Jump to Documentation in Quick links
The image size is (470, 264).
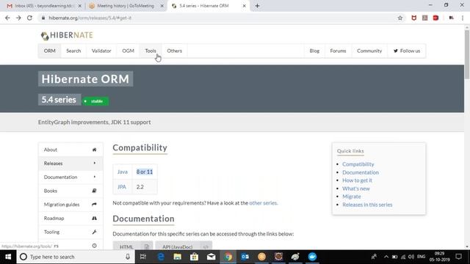[361, 172]
